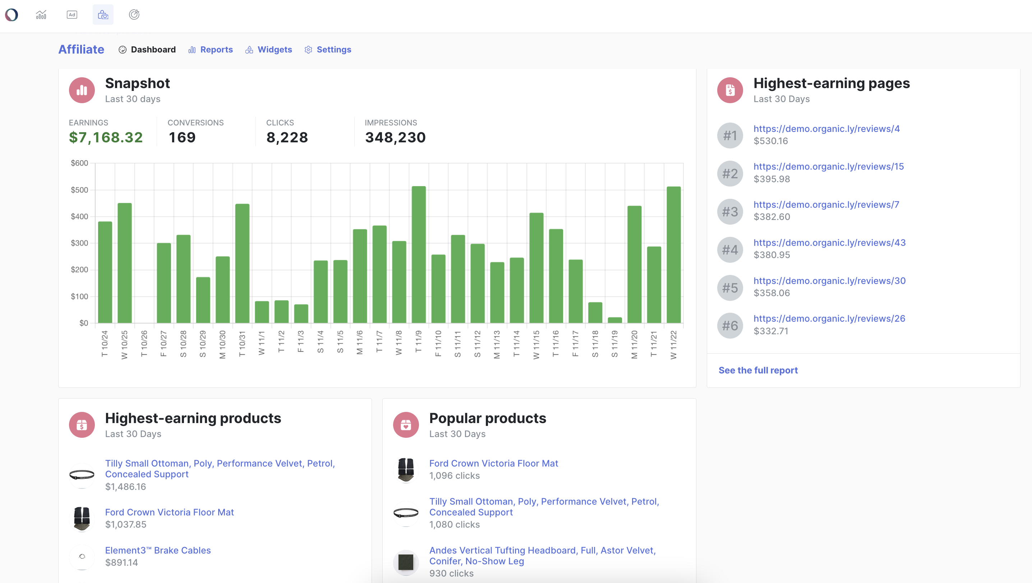Open Andes Vertical Tufting Headboard product link
The image size is (1032, 583).
[543, 556]
